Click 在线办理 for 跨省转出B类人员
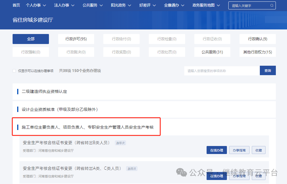Image resolution: width=287 pixels, height=184 pixels. (217, 150)
